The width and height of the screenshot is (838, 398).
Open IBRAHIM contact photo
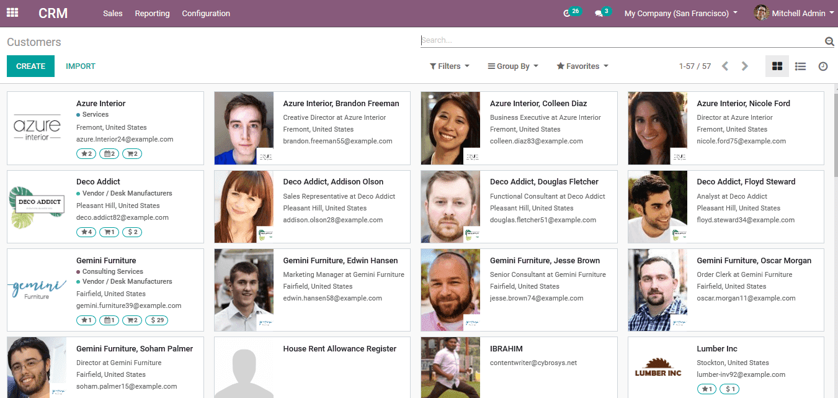(450, 368)
